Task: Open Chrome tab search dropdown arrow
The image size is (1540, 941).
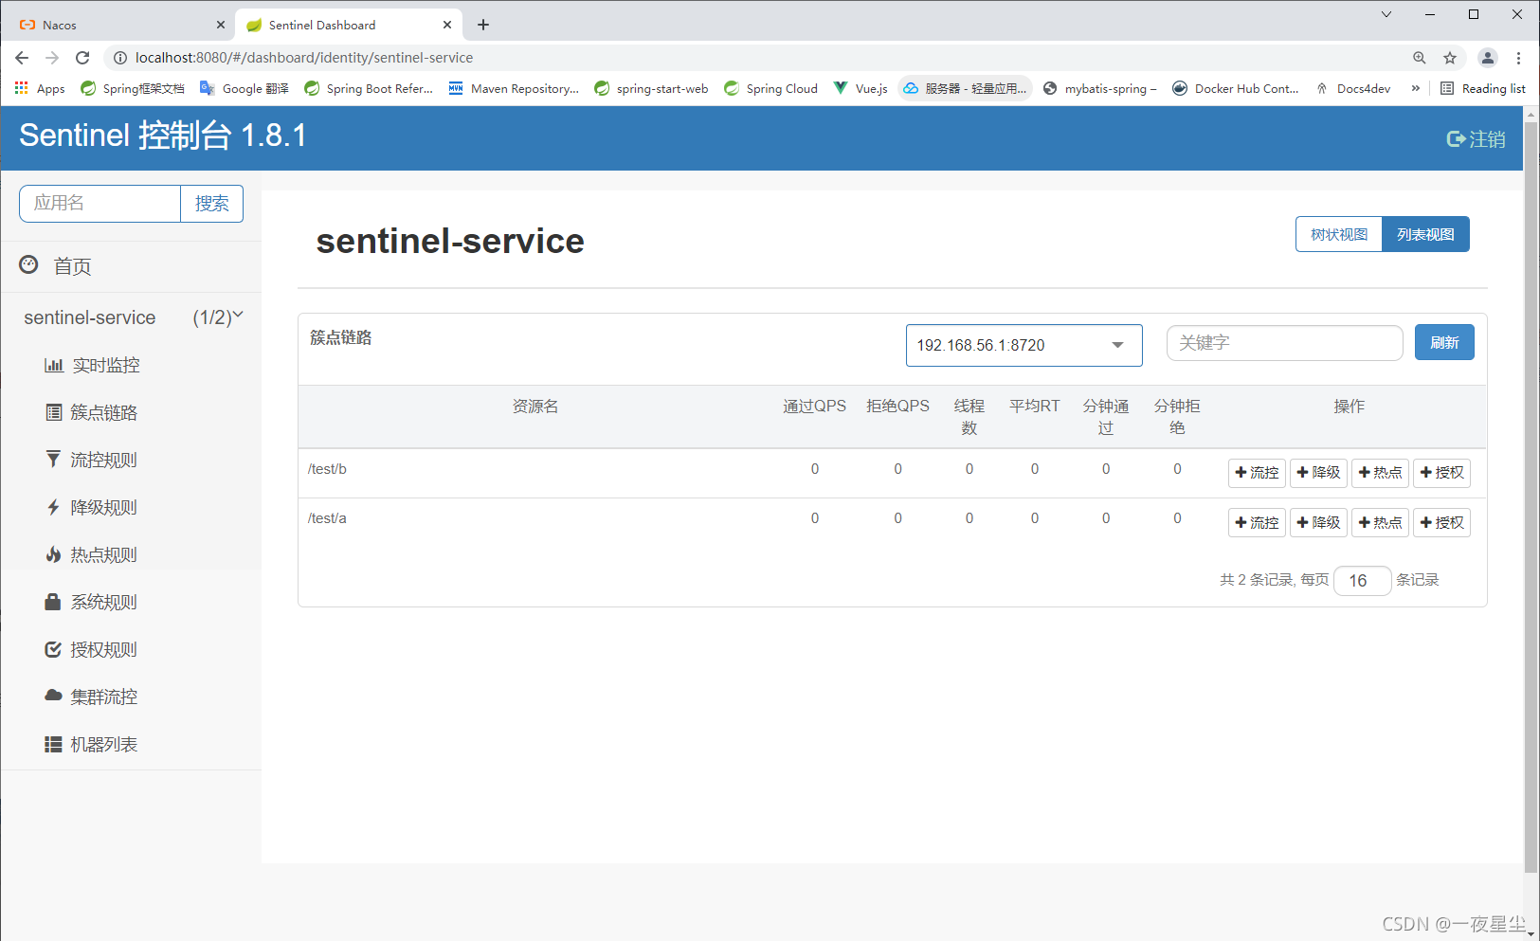Action: pyautogui.click(x=1386, y=14)
